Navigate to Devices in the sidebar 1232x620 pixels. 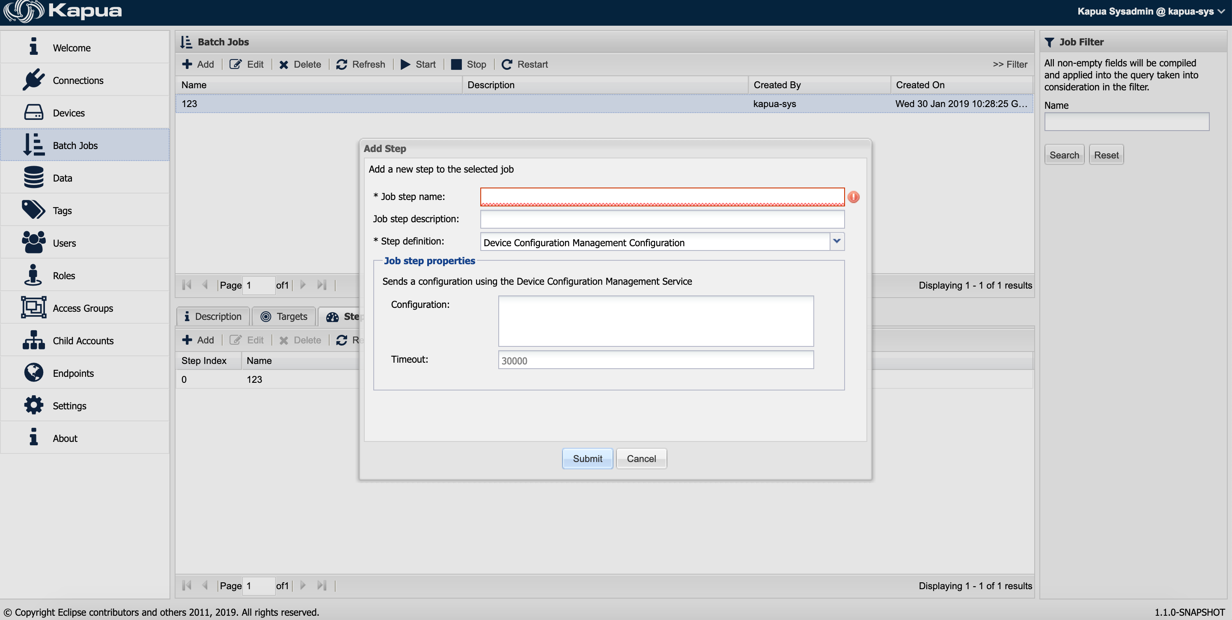click(68, 113)
